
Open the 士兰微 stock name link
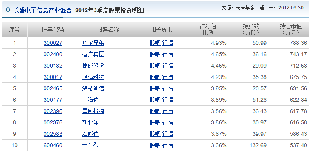click(91, 145)
